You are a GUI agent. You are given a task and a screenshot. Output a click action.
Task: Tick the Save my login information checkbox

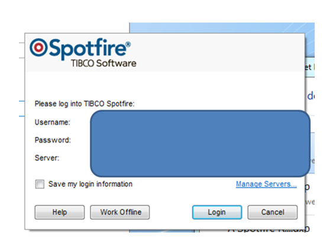pyautogui.click(x=40, y=184)
